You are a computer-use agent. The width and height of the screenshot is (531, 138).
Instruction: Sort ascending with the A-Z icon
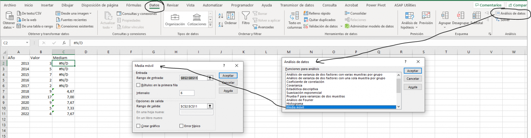[x=221, y=16]
